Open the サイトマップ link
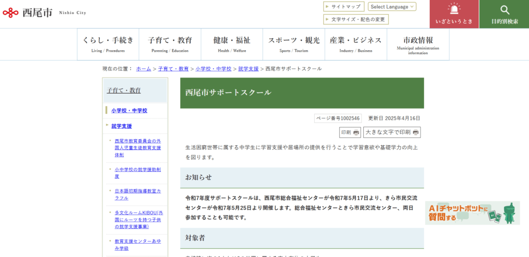The image size is (529, 257). coord(343,7)
